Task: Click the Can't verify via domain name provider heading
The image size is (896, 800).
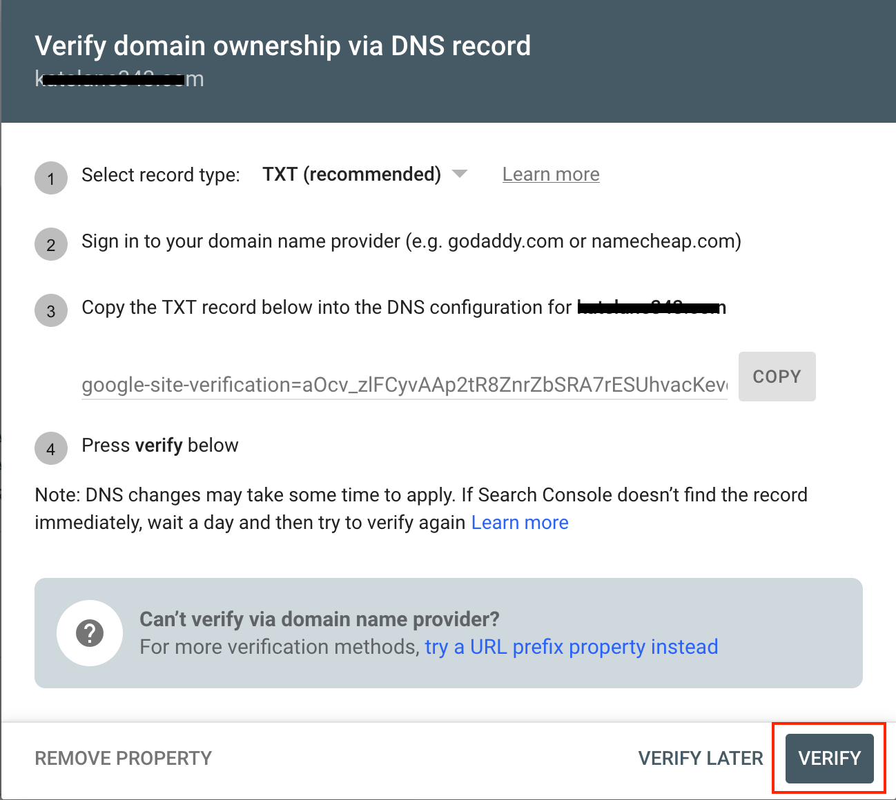Action: 320,619
